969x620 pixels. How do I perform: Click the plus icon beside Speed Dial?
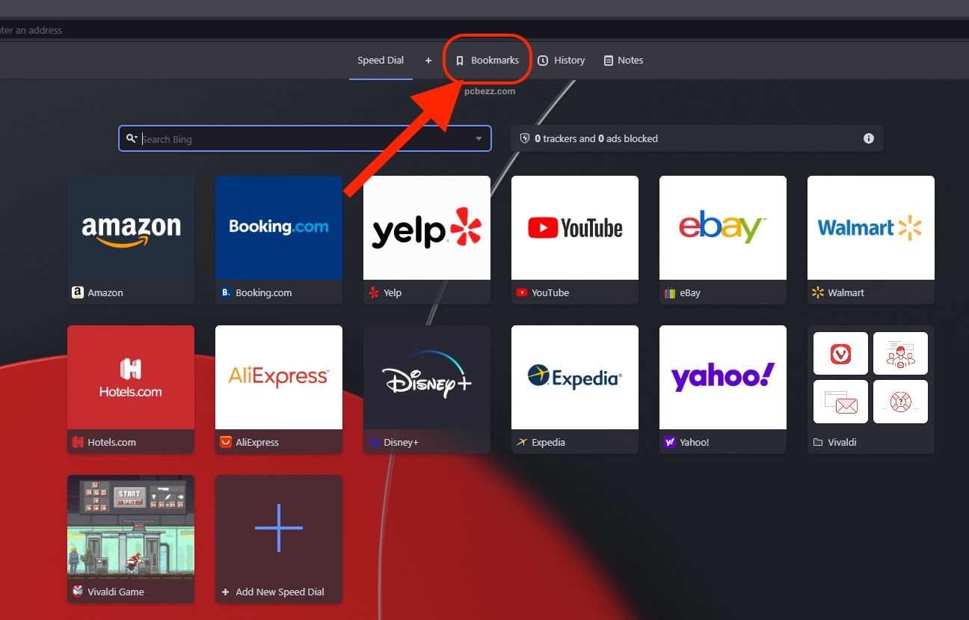pyautogui.click(x=428, y=61)
